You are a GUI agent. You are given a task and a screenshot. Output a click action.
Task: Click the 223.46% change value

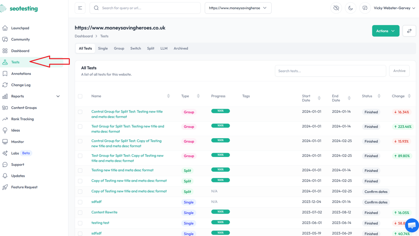click(x=403, y=127)
